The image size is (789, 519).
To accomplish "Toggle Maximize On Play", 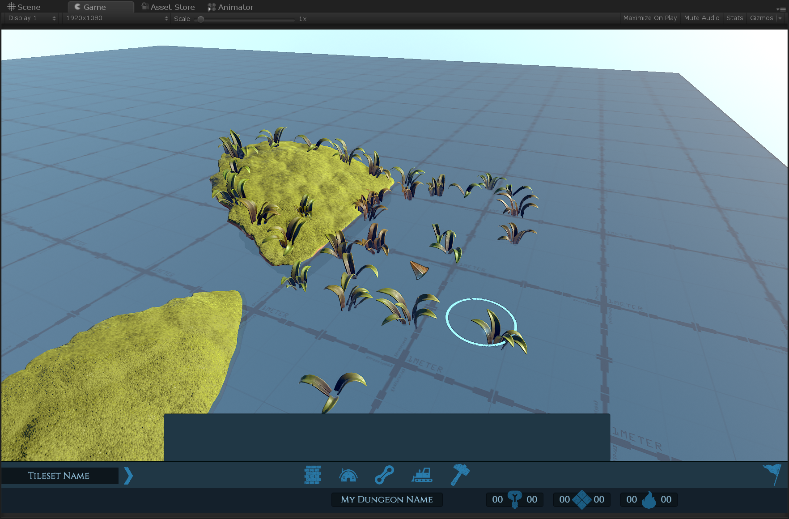I will pos(650,18).
